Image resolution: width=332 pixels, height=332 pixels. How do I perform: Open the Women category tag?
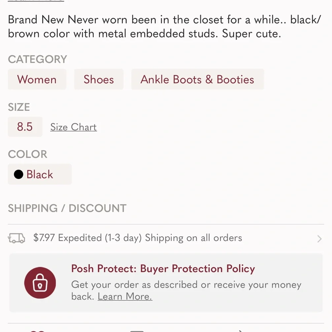pyautogui.click(x=37, y=80)
